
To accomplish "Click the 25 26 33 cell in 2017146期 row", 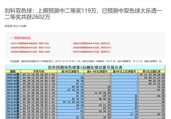I will point(97,111).
